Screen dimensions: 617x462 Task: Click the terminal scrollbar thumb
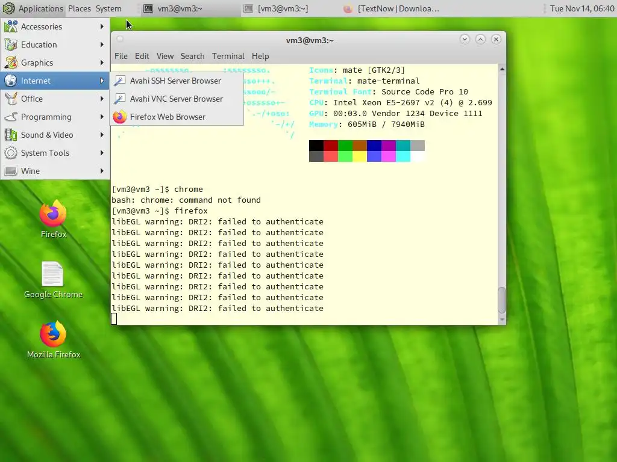[x=502, y=300]
